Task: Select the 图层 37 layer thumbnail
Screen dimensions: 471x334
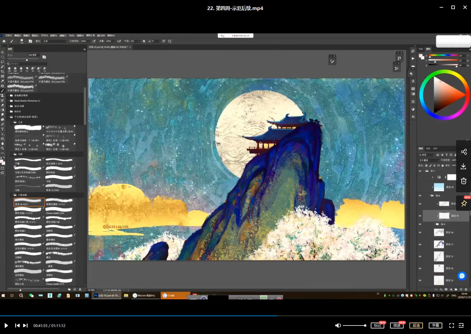Action: click(439, 244)
